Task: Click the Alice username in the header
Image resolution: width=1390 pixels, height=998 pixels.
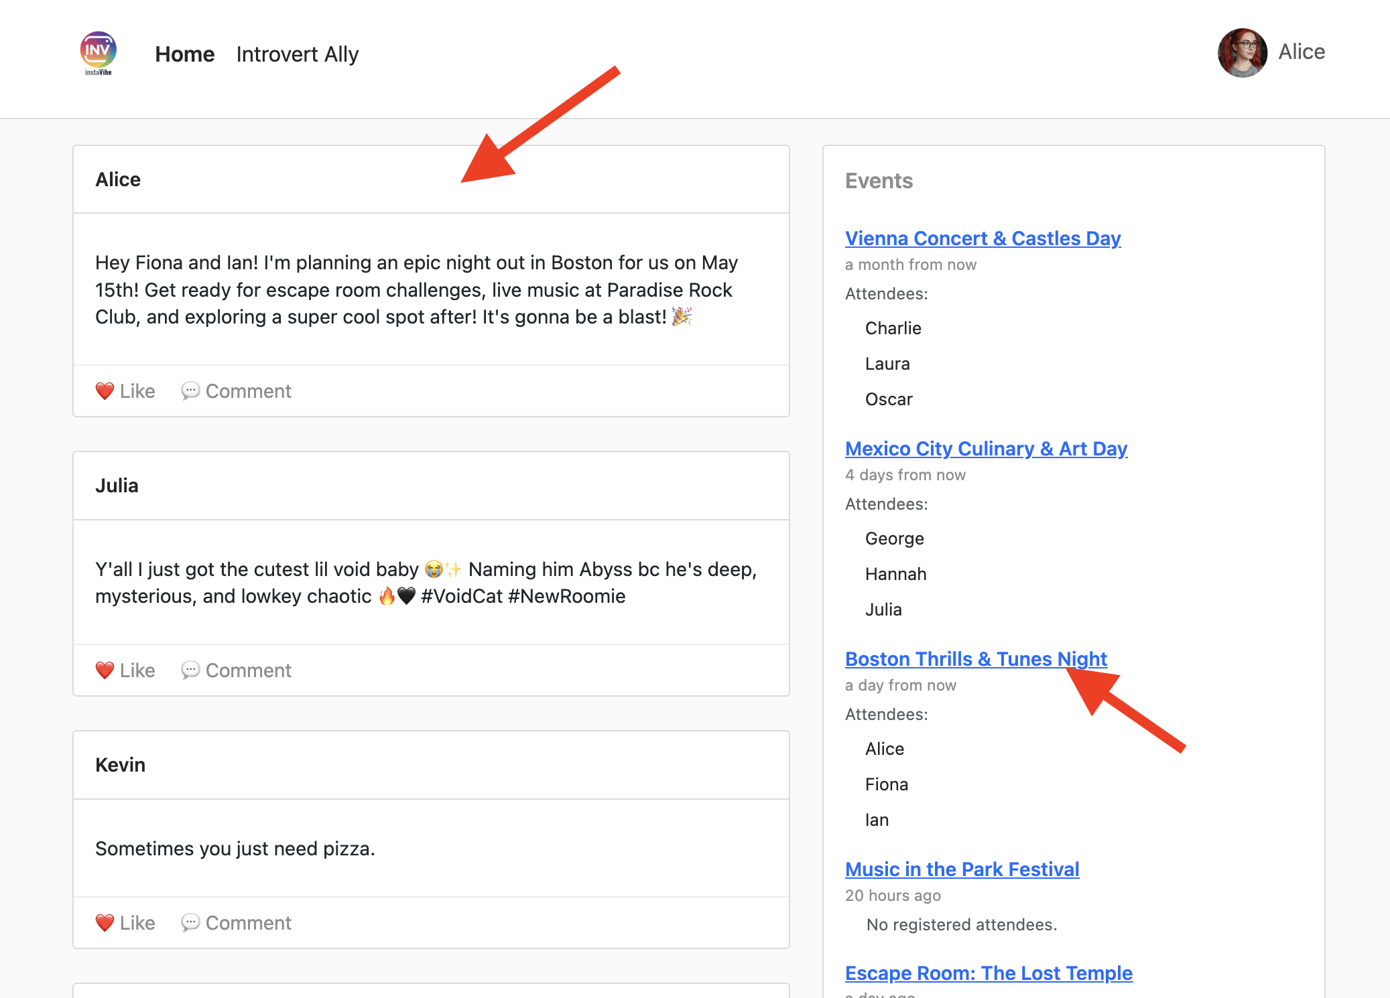Action: [x=1301, y=52]
